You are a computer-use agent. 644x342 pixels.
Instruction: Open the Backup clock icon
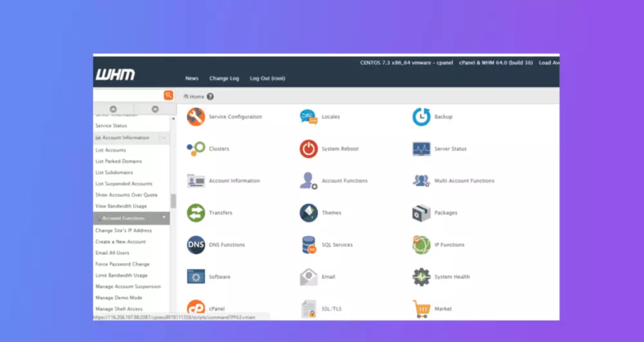point(421,117)
